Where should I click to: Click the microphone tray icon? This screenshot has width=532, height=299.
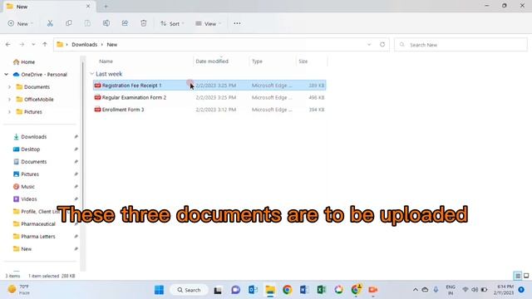436,290
